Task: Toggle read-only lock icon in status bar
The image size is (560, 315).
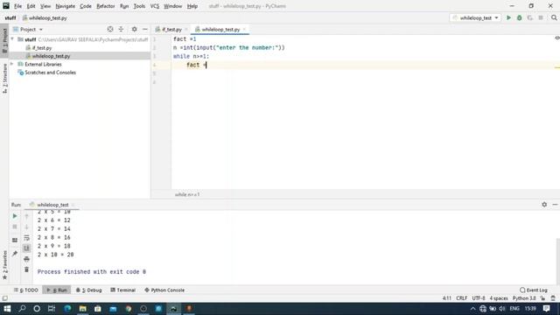Action: tap(542, 298)
